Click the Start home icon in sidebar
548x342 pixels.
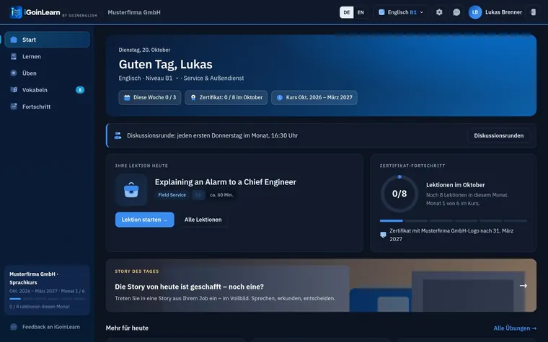(14, 40)
